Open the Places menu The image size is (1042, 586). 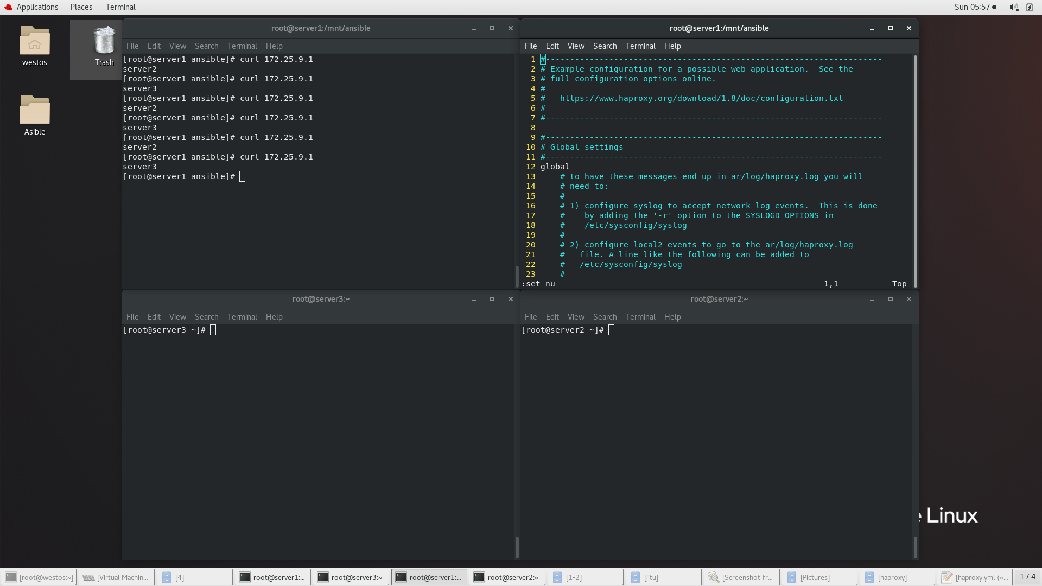(x=81, y=7)
